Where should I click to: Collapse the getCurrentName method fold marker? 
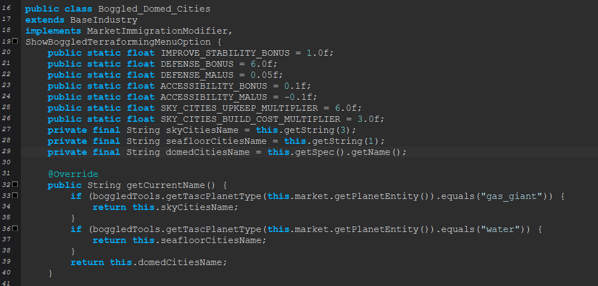pos(15,184)
